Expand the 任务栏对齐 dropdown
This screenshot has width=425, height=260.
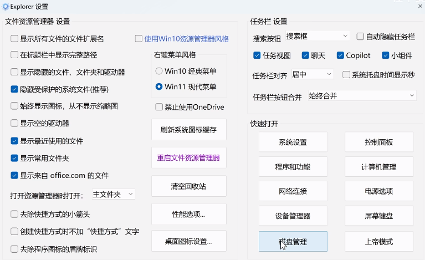coord(311,74)
